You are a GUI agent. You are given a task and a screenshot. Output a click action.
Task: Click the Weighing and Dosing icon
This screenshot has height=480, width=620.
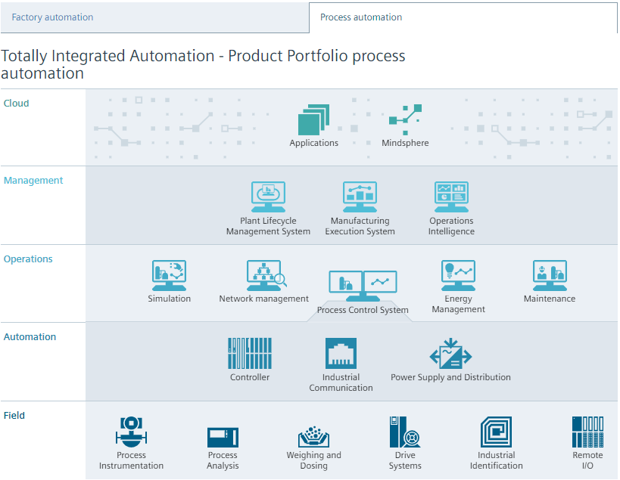click(x=313, y=437)
